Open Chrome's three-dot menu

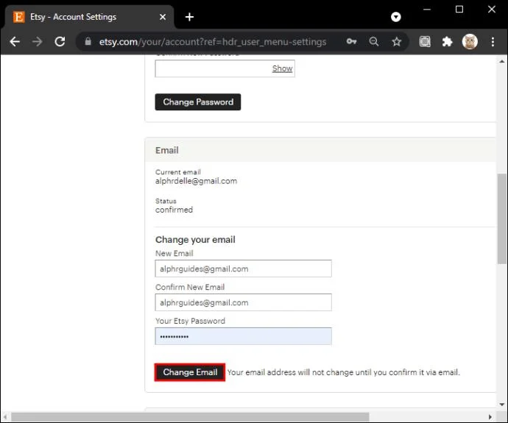tap(493, 41)
